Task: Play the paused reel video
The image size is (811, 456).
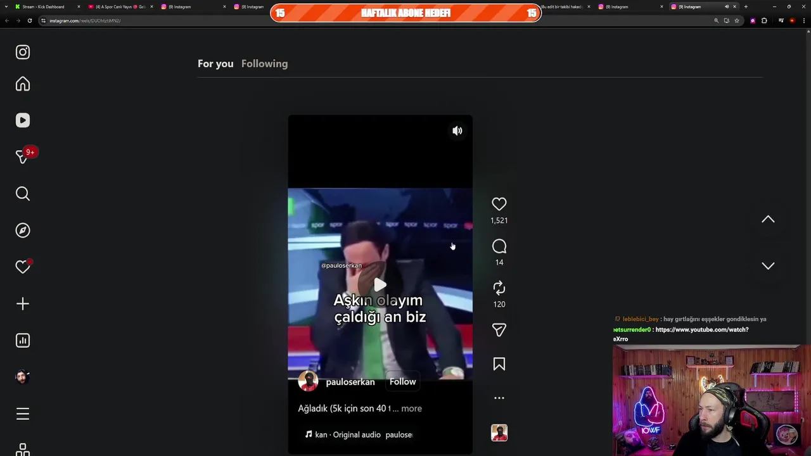Action: (x=380, y=285)
